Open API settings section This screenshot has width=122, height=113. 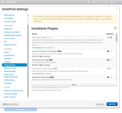coord(5,42)
